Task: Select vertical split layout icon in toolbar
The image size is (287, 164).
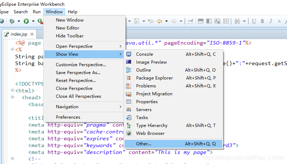Action: click(x=209, y=21)
